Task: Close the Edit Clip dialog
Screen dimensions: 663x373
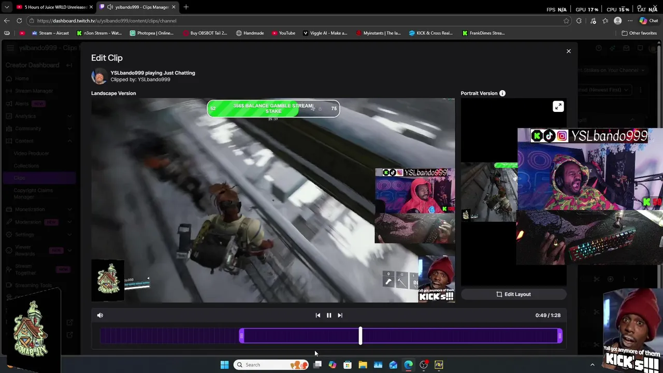Action: click(x=568, y=51)
